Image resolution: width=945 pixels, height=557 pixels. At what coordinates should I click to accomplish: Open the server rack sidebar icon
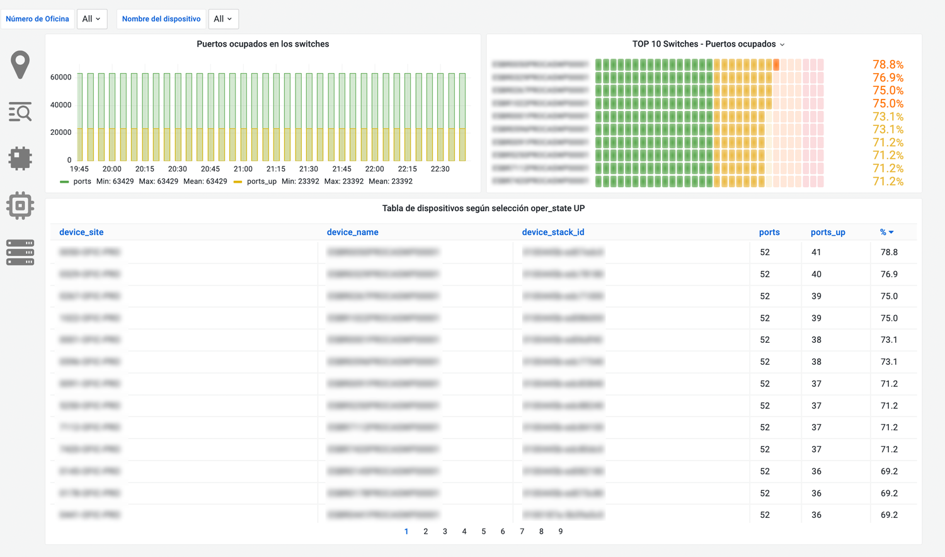coord(20,253)
